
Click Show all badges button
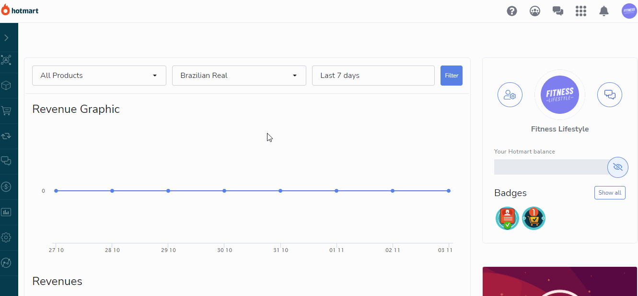pos(610,193)
